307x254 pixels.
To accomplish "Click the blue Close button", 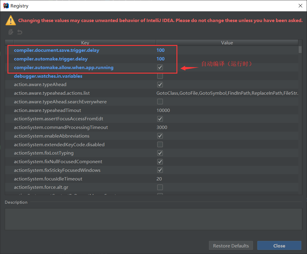I will click(x=279, y=246).
